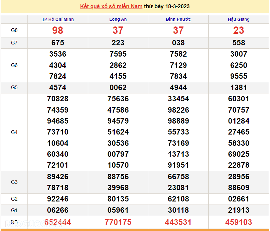The image size is (270, 231).
Task: Click the special prize number 770175
Action: pos(118,222)
